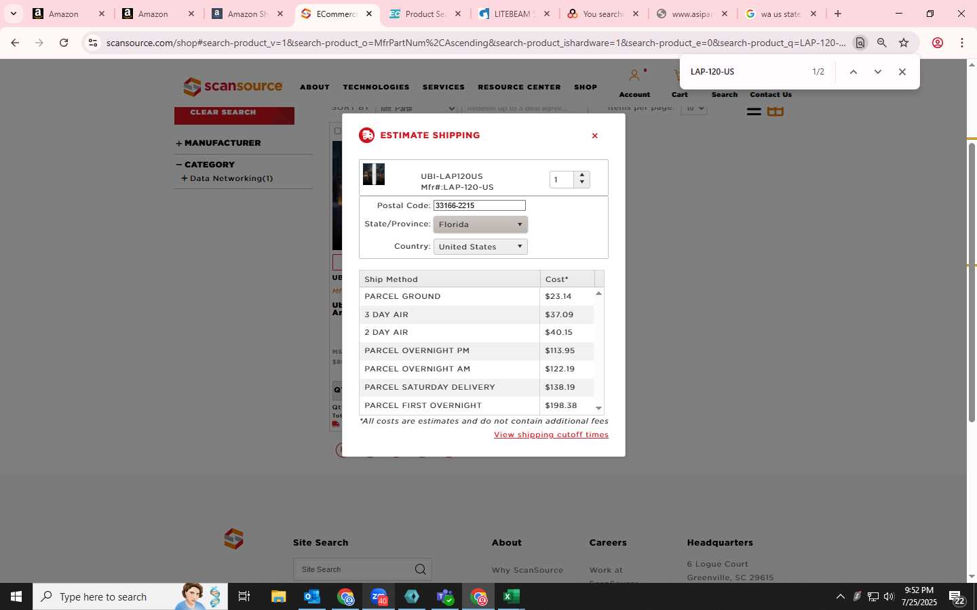Click the ship method list scroll-down arrow
The image size is (977, 610).
pyautogui.click(x=598, y=408)
